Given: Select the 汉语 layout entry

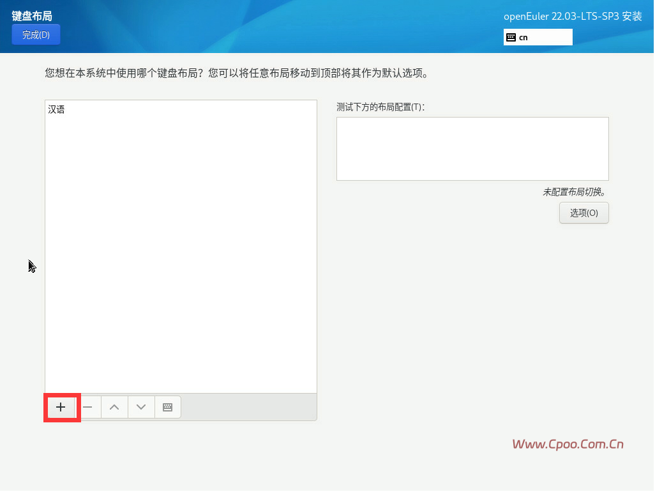Looking at the screenshot, I should pyautogui.click(x=181, y=109).
